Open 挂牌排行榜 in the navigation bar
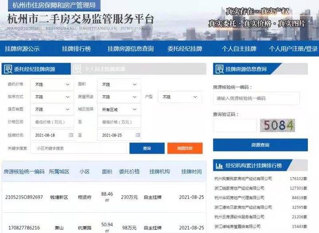 (x=76, y=49)
